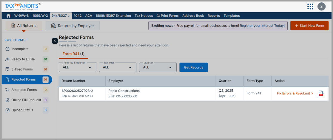The width and height of the screenshot is (333, 140).
Task: View the PDF icon for Rapid Constructions
Action: point(321,93)
